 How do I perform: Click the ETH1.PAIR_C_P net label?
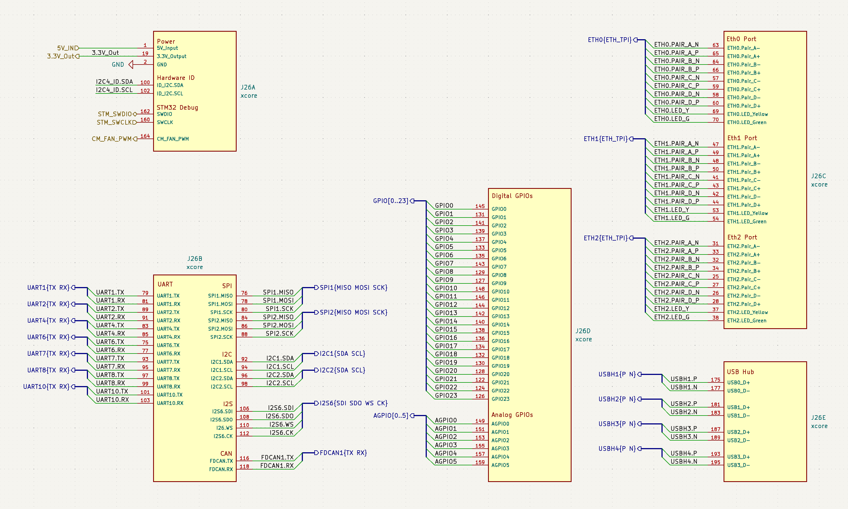[x=676, y=185]
